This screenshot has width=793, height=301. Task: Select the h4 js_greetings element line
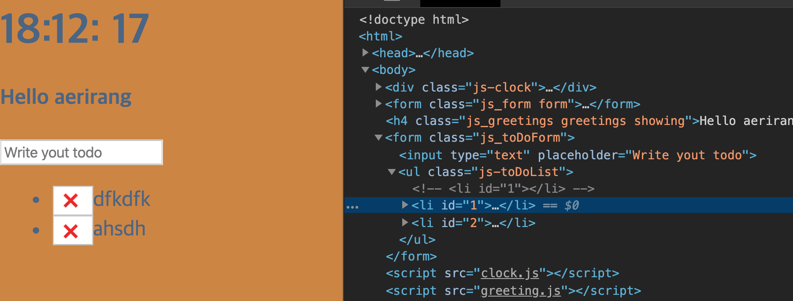[x=589, y=121]
